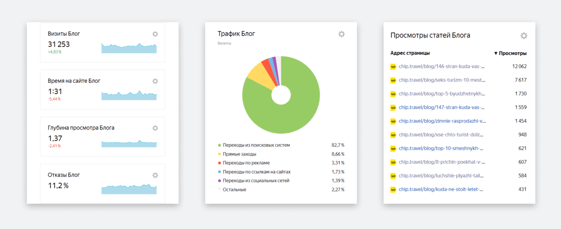561x229 pixels.
Task: Toggle Переходы из поисковых систем legend item
Action: pos(256,145)
